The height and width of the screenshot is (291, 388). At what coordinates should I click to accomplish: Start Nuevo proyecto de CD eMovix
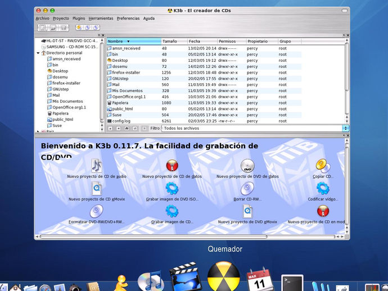[x=97, y=192]
